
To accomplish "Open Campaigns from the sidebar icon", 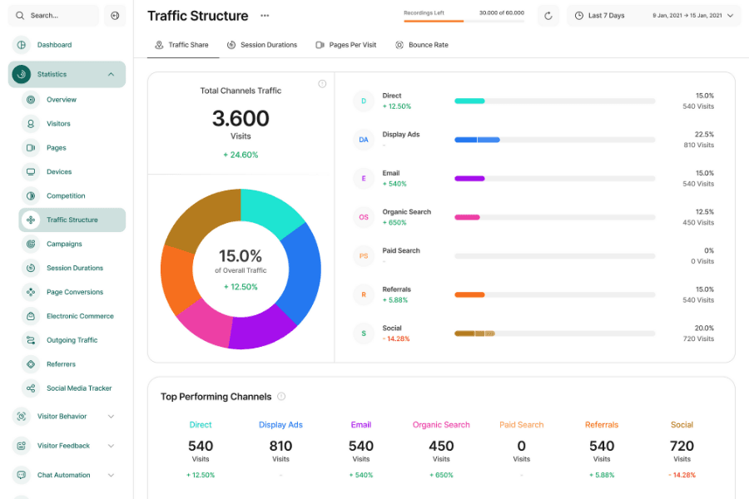I will (x=31, y=244).
